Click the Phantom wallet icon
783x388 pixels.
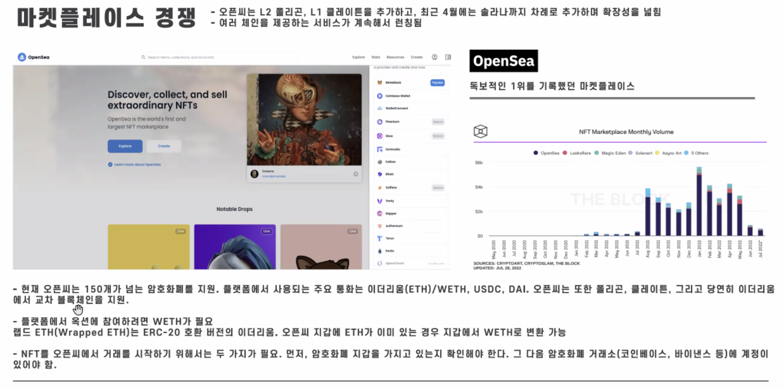pyautogui.click(x=380, y=122)
